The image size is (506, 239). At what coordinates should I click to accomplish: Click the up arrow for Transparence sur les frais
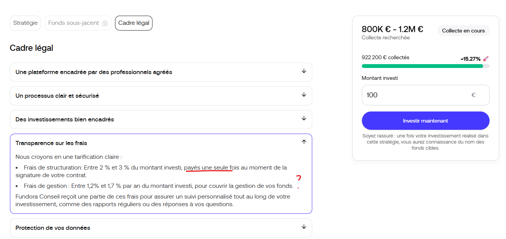(x=304, y=142)
